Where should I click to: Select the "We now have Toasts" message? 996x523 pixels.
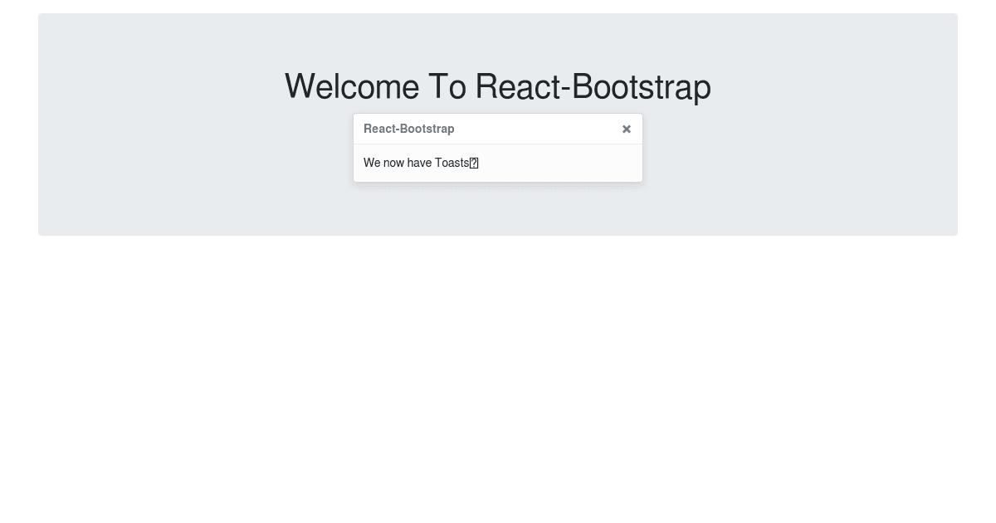416,163
